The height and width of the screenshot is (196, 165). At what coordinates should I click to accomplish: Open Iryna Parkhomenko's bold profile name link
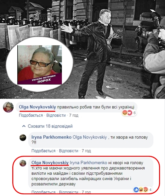tap(52, 137)
